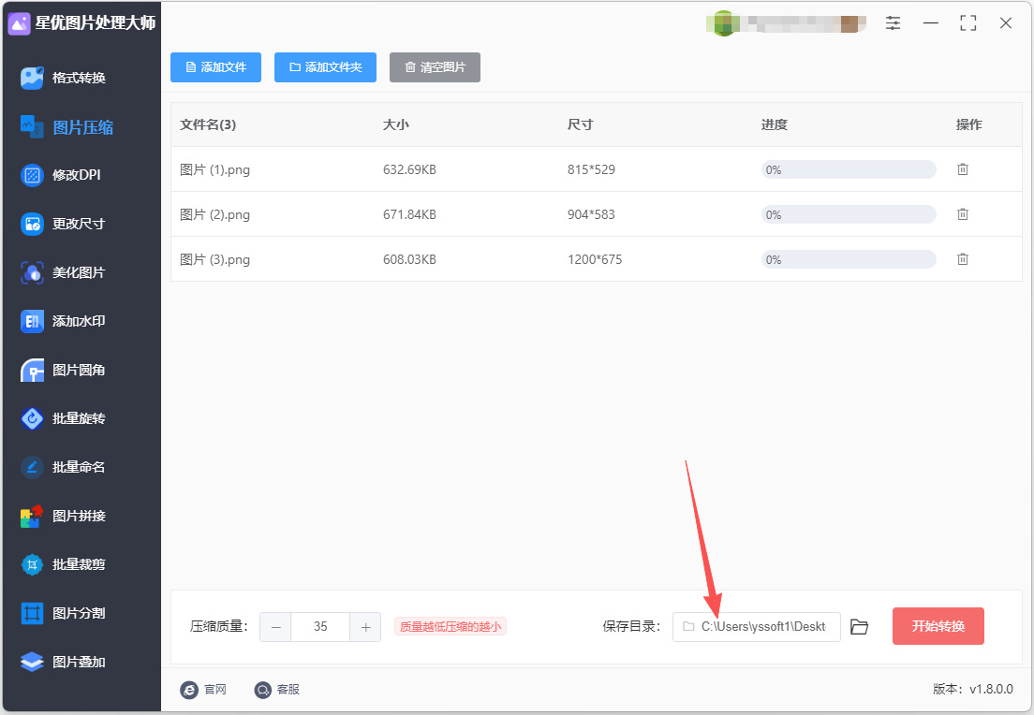
Task: Open 客服 customer service link
Action: click(x=277, y=690)
